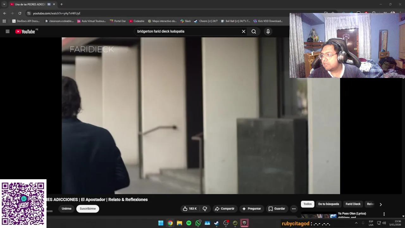This screenshot has height=228, width=405.
Task: Open Ya Pues Olen (Lyrics) video title
Action: click(x=352, y=213)
